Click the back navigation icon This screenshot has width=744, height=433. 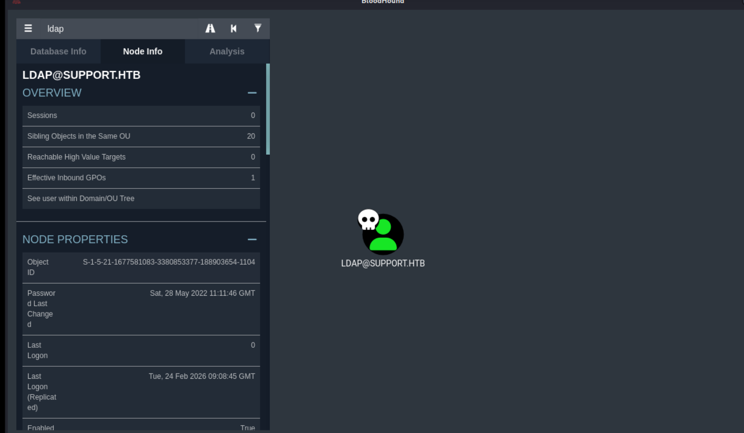(234, 28)
